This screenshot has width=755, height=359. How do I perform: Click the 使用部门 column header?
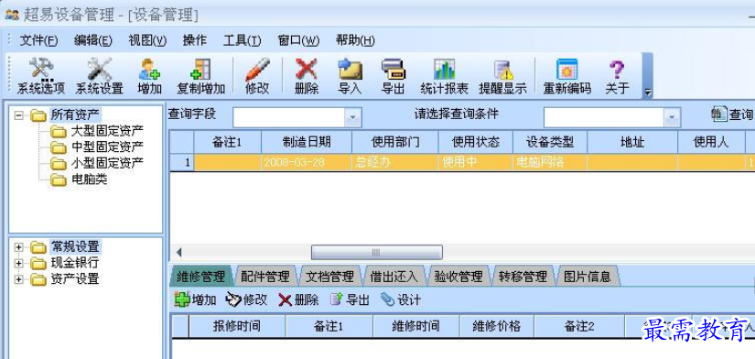[395, 142]
